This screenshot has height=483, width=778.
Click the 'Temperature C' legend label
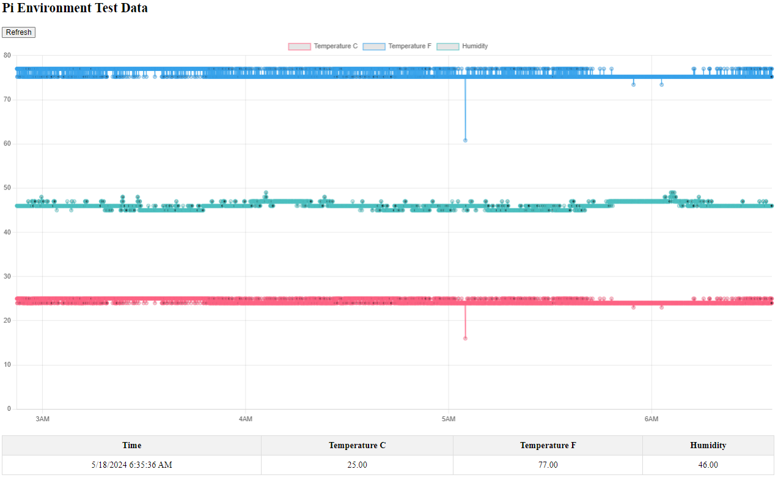[x=336, y=46]
